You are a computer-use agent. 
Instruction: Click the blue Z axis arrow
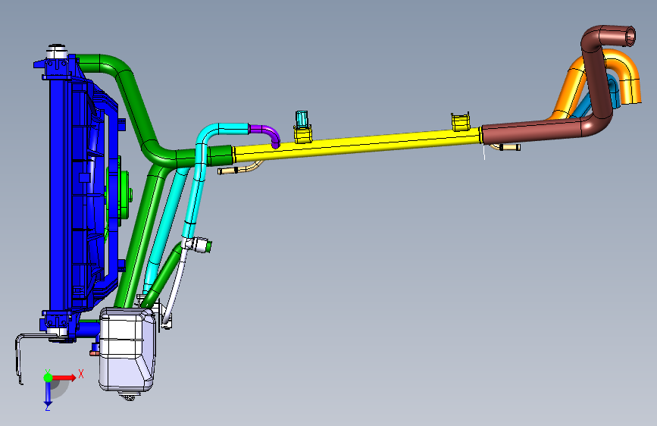pos(48,394)
